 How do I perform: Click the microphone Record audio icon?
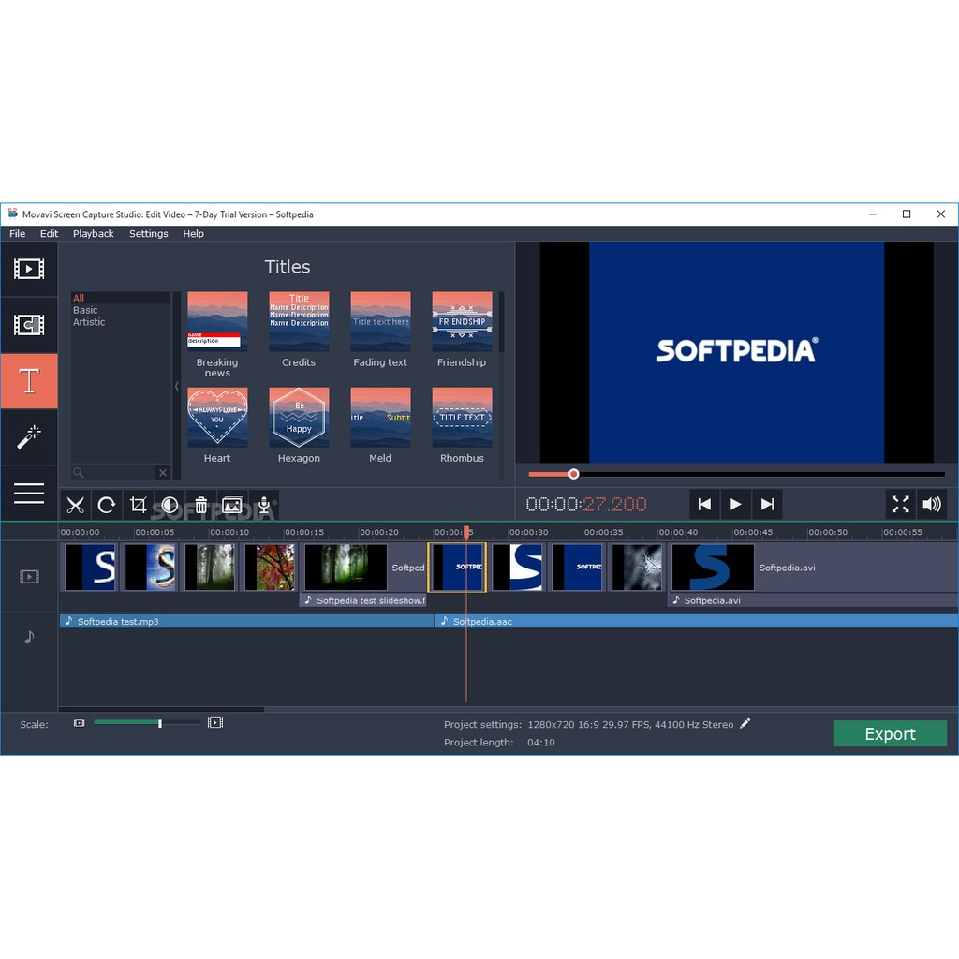264,505
